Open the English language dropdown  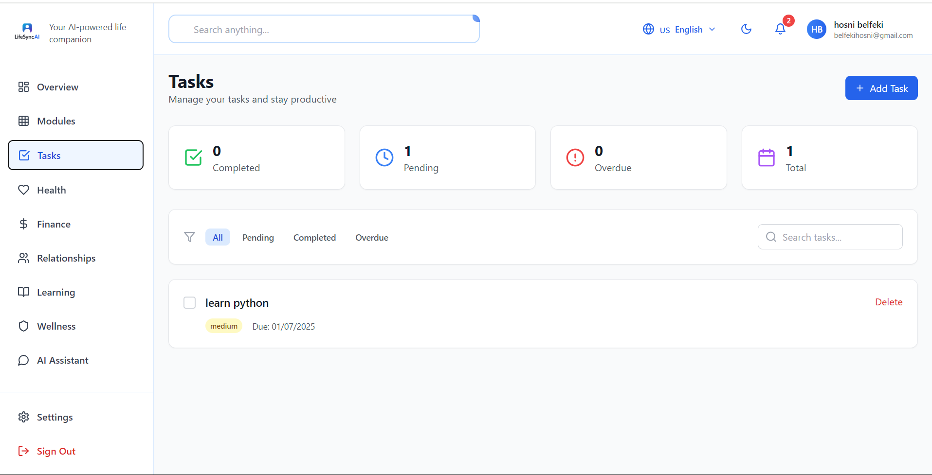coord(679,29)
